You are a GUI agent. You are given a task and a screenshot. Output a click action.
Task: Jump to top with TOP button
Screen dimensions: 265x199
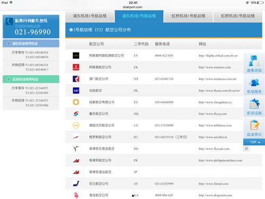pyautogui.click(x=254, y=142)
